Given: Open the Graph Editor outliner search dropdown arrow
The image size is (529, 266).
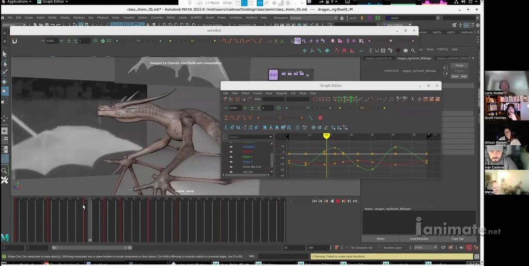Looking at the screenshot, I should (271, 137).
